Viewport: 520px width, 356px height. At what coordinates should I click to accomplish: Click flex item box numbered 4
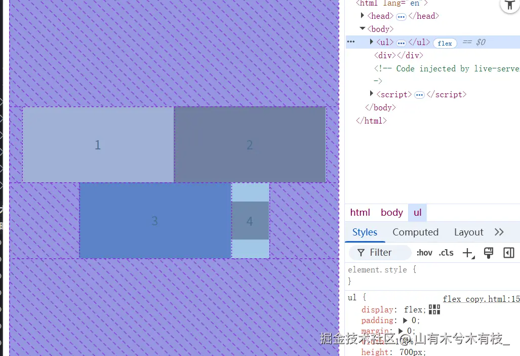[250, 221]
